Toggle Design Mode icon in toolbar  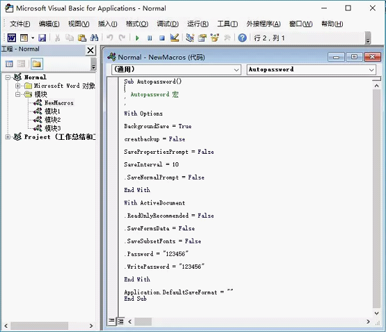point(174,38)
